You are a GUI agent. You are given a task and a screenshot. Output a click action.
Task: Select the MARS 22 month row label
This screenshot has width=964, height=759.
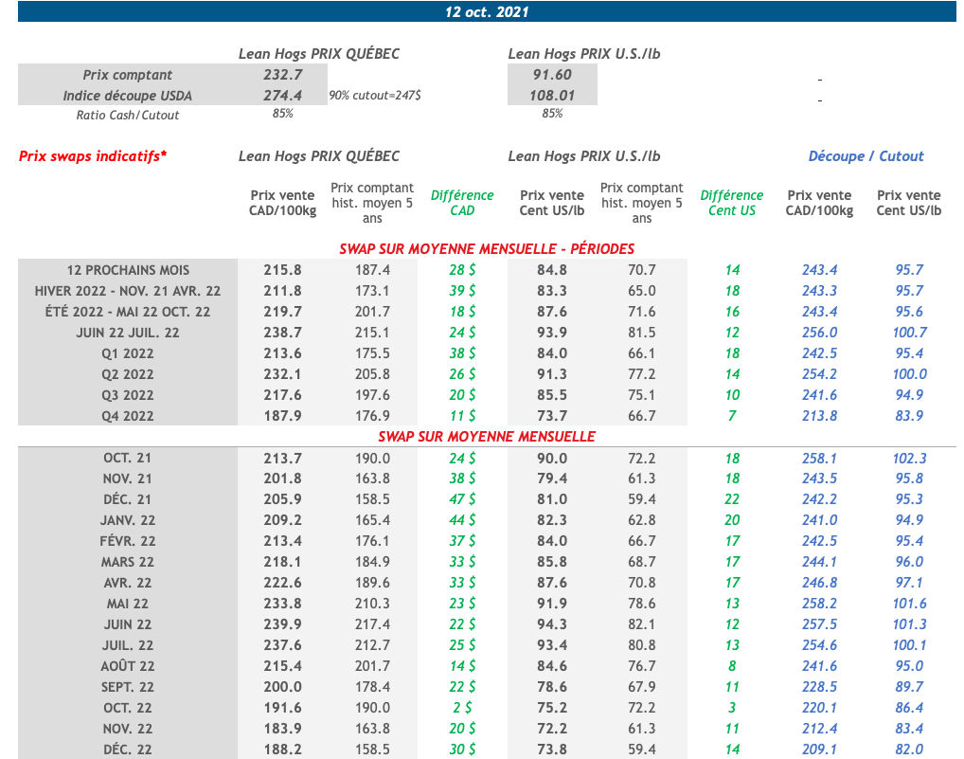(127, 562)
